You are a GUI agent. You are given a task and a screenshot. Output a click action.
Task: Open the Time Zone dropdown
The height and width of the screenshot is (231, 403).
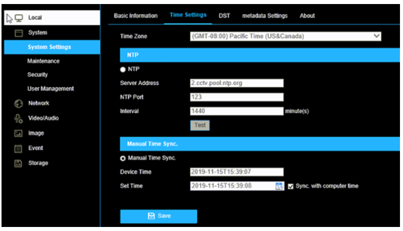(x=285, y=36)
